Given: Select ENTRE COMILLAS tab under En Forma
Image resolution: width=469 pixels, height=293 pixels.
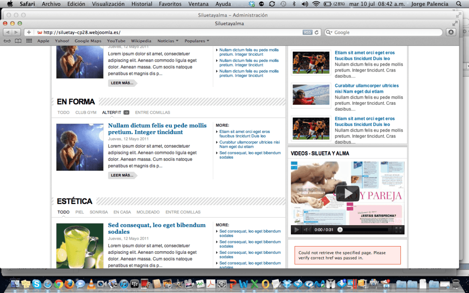Looking at the screenshot, I should click(153, 112).
